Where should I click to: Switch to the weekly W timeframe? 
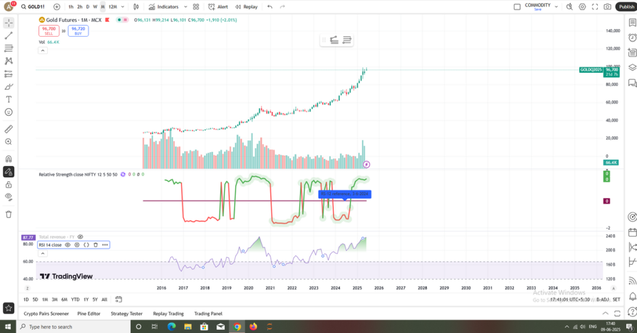point(95,7)
